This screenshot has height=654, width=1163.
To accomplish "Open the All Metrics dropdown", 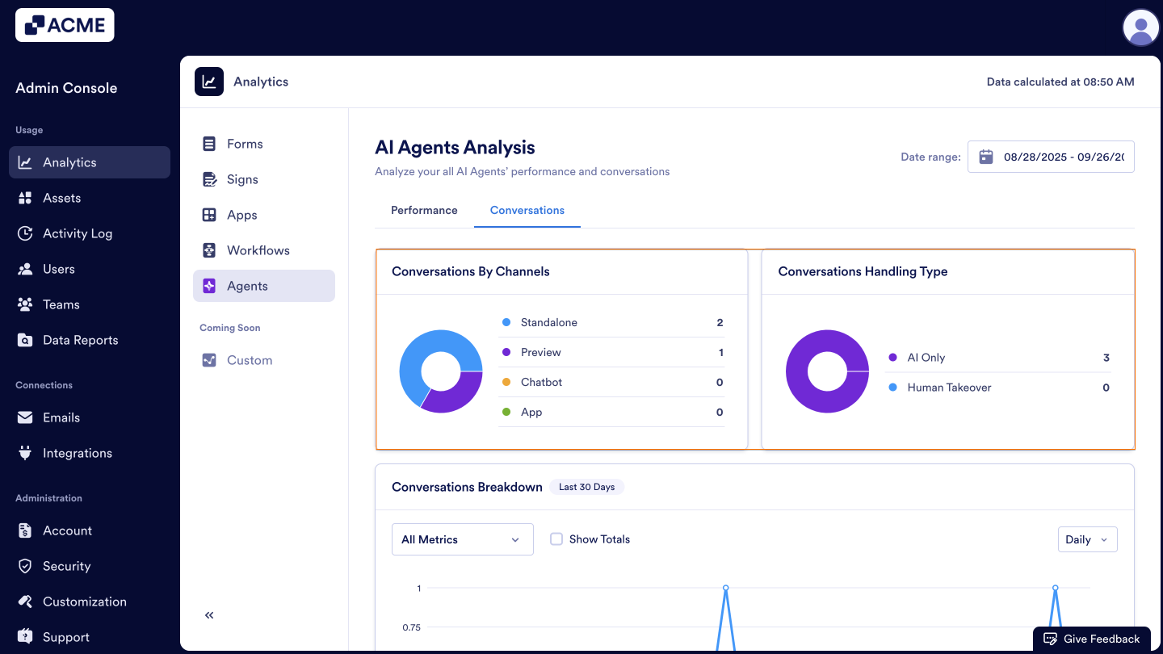I will [462, 539].
